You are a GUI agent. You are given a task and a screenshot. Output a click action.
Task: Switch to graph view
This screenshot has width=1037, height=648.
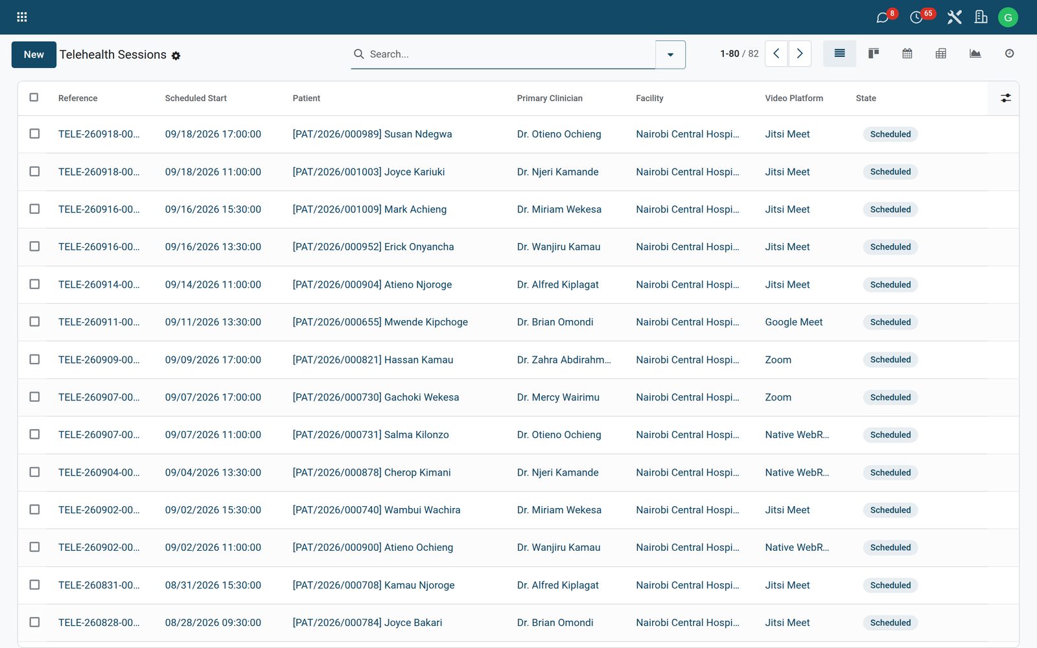click(975, 54)
